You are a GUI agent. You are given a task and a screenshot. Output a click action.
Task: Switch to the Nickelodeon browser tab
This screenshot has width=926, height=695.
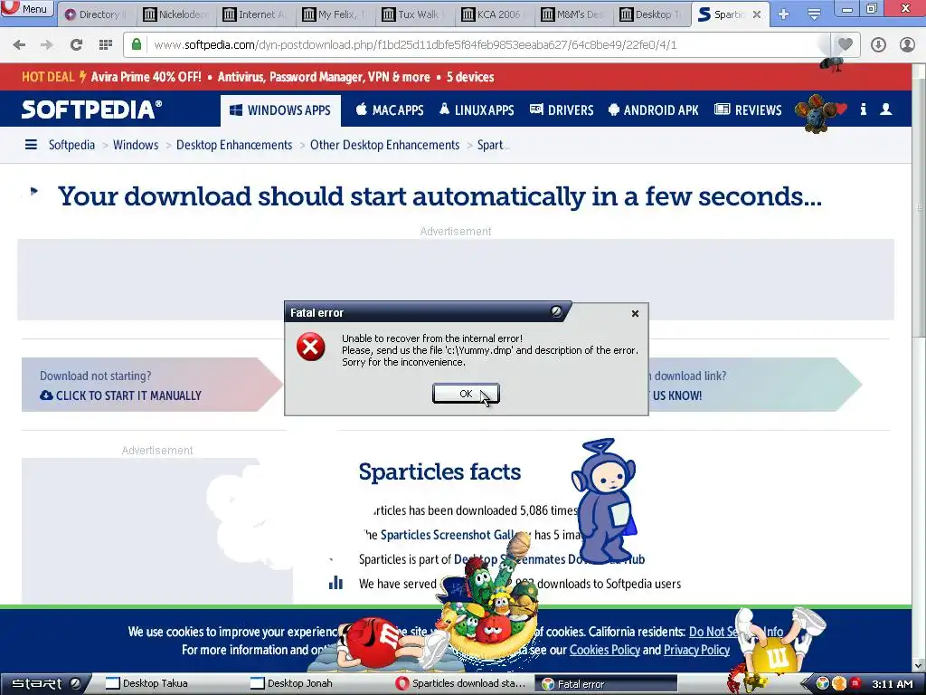click(x=175, y=14)
